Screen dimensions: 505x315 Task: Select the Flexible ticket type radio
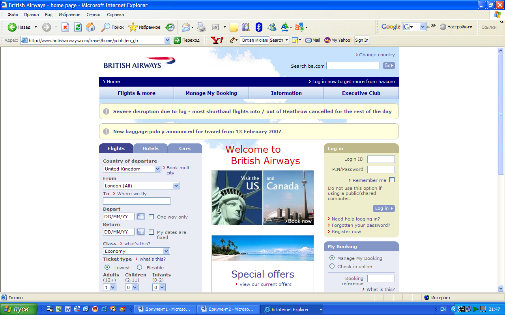139,267
